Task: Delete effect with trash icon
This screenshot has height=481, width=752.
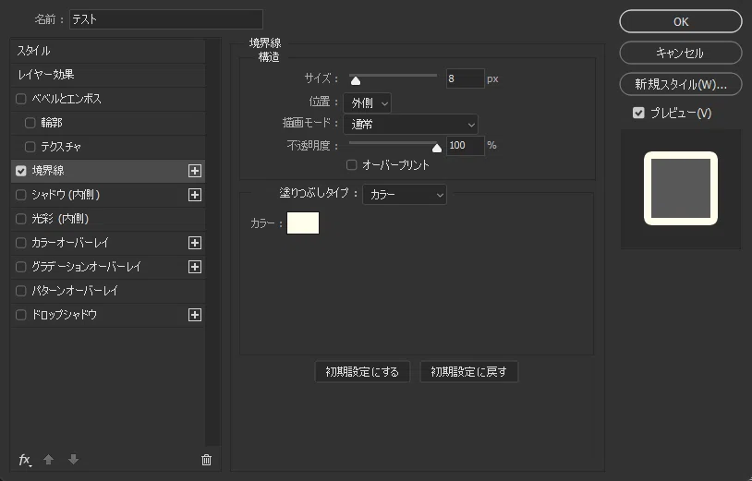Action: (x=206, y=460)
